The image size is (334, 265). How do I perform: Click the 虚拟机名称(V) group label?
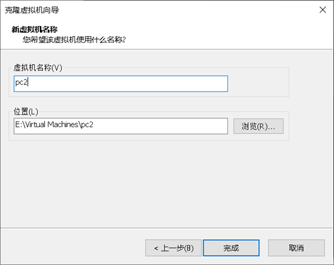coord(38,68)
